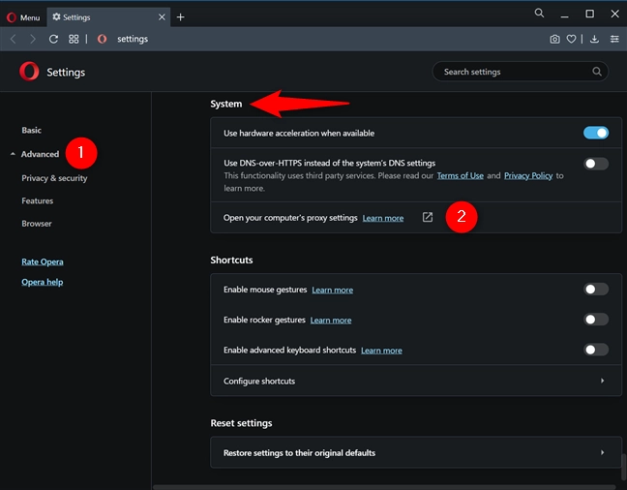Click the Settings page title text

(66, 72)
